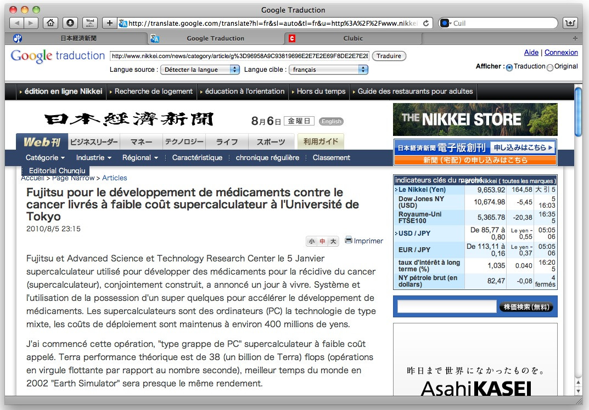Click the page favicon in the address bar

(123, 24)
